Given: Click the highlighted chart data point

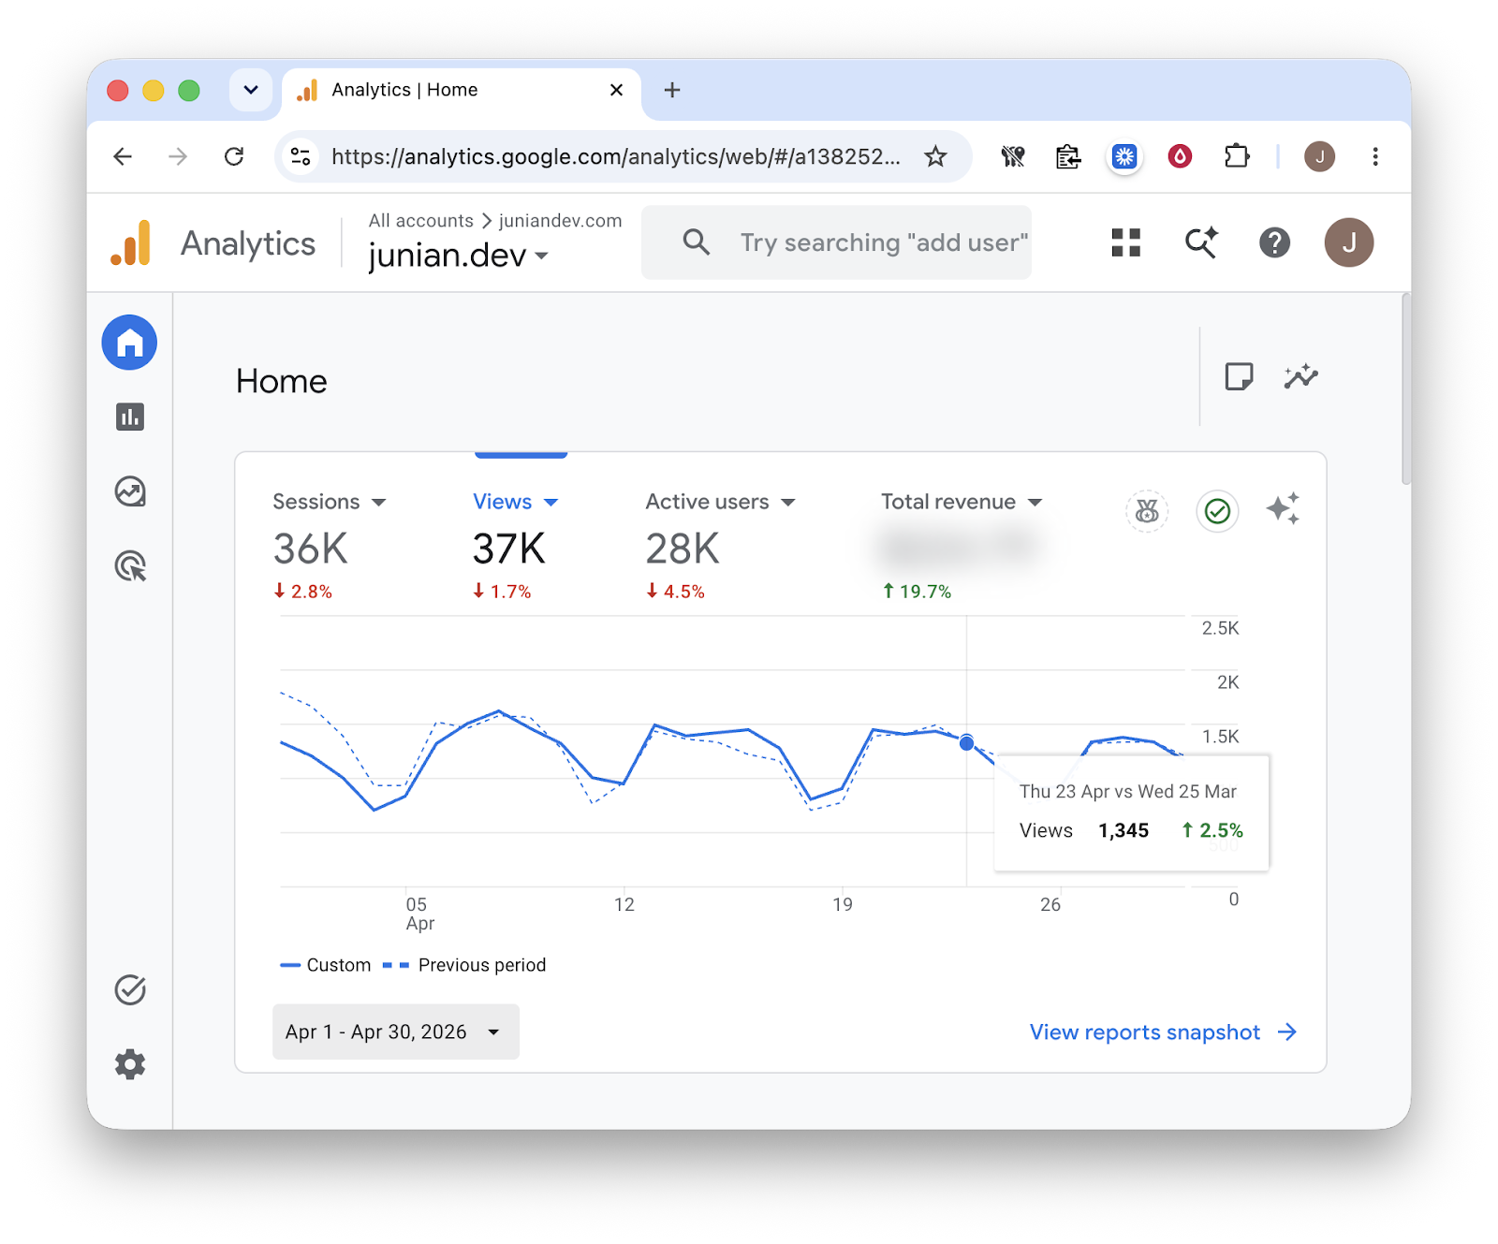Looking at the screenshot, I should point(966,742).
